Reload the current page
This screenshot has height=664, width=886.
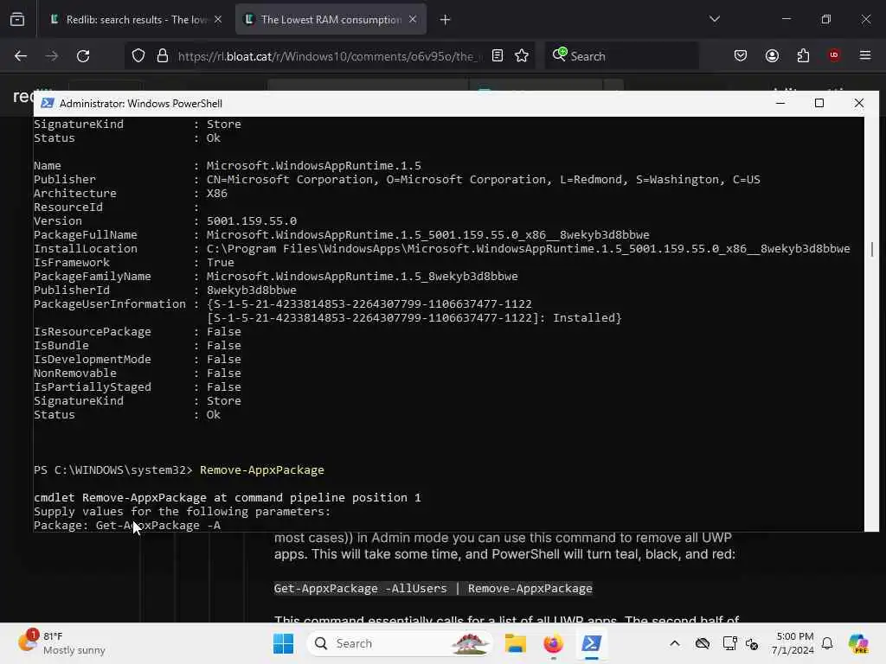[x=83, y=56]
